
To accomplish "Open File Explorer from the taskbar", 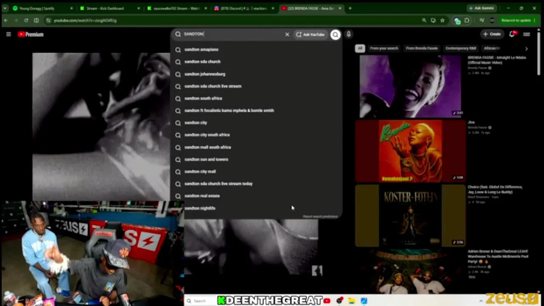I will pos(351,301).
